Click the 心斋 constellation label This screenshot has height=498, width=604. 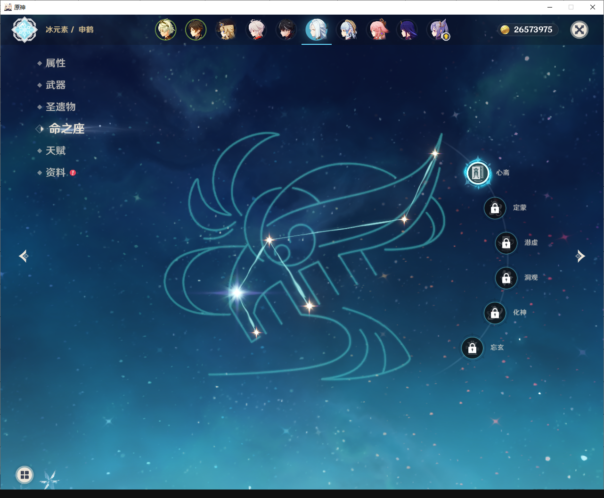pyautogui.click(x=503, y=173)
